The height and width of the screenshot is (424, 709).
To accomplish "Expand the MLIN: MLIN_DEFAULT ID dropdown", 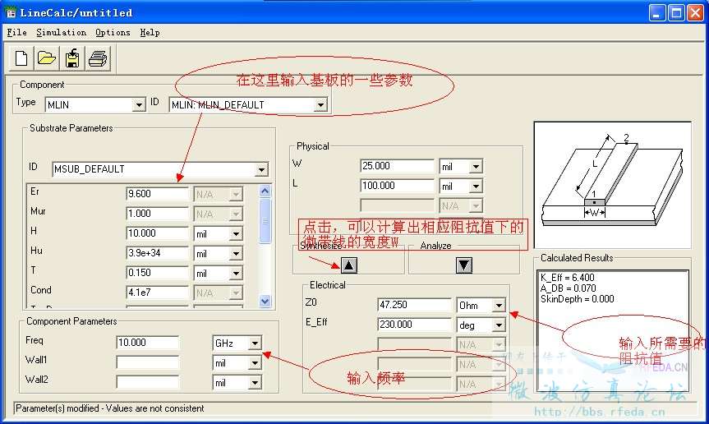I will tap(320, 105).
